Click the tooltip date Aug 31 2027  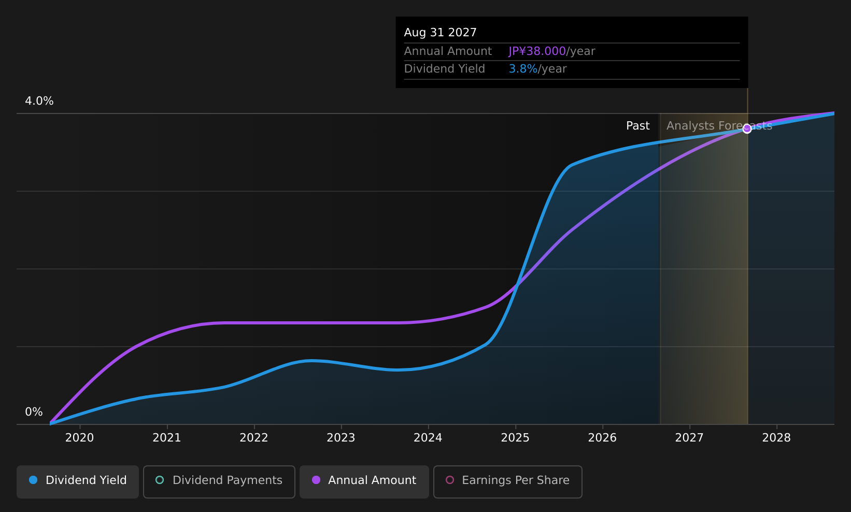pos(440,33)
